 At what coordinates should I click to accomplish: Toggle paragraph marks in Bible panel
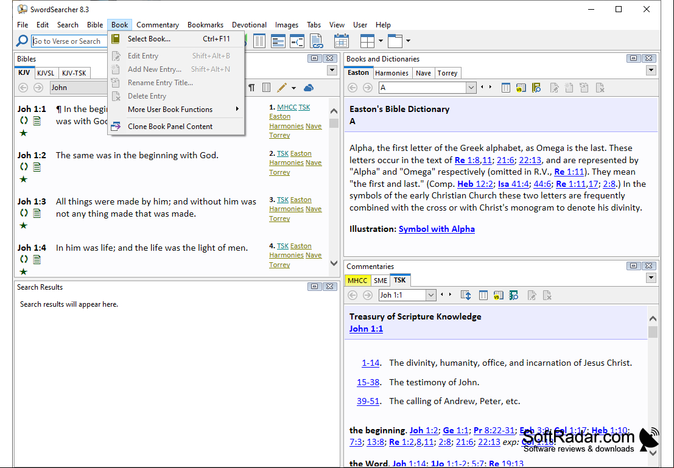(252, 88)
